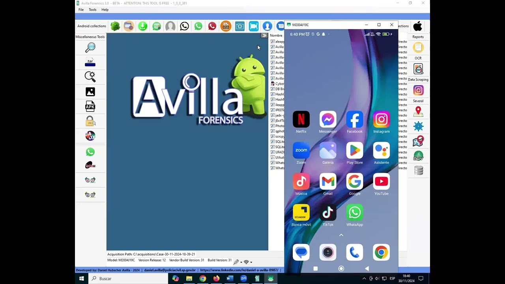Image resolution: width=505 pixels, height=284 pixels.
Task: Click the green Android robot toolbar icon
Action: 115,26
